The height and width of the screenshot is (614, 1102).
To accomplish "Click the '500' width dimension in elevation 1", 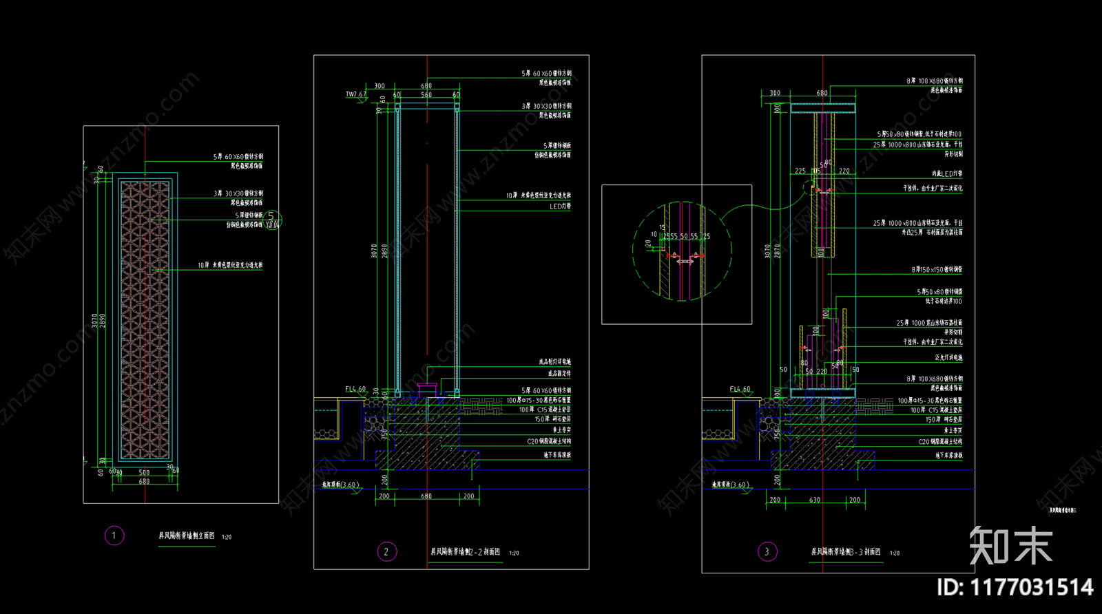I will tap(144, 472).
